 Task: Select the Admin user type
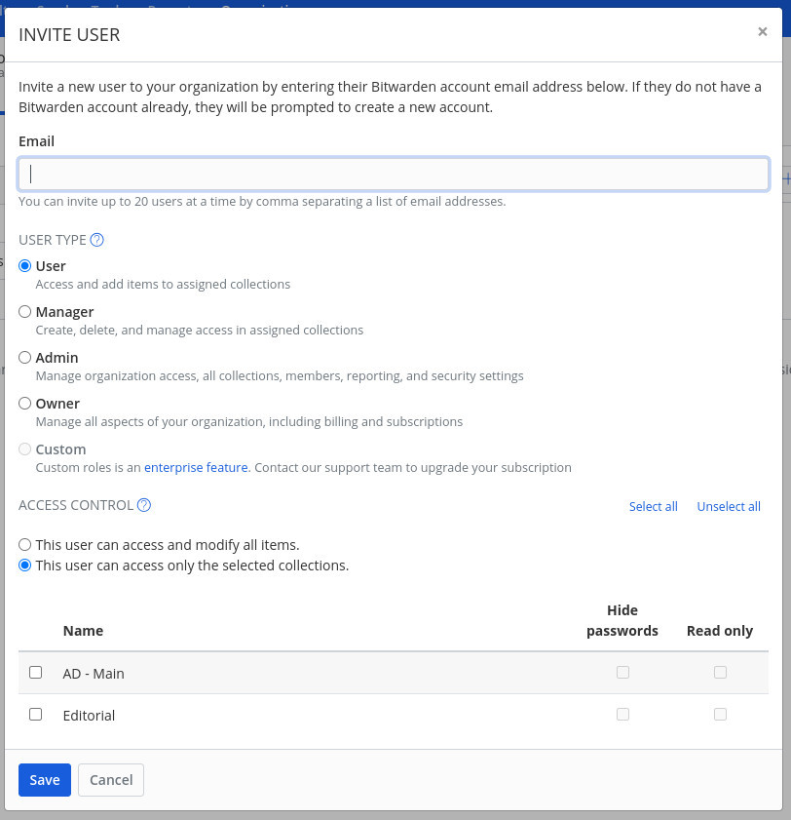click(25, 357)
